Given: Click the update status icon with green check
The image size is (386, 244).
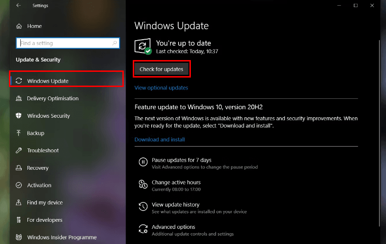Looking at the screenshot, I should point(143,46).
